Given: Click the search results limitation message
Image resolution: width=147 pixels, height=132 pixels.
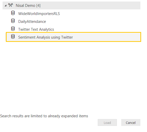Looking at the screenshot, I should pyautogui.click(x=44, y=116).
